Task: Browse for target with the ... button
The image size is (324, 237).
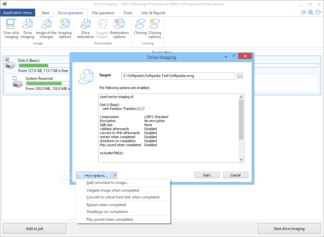Action: (x=240, y=76)
